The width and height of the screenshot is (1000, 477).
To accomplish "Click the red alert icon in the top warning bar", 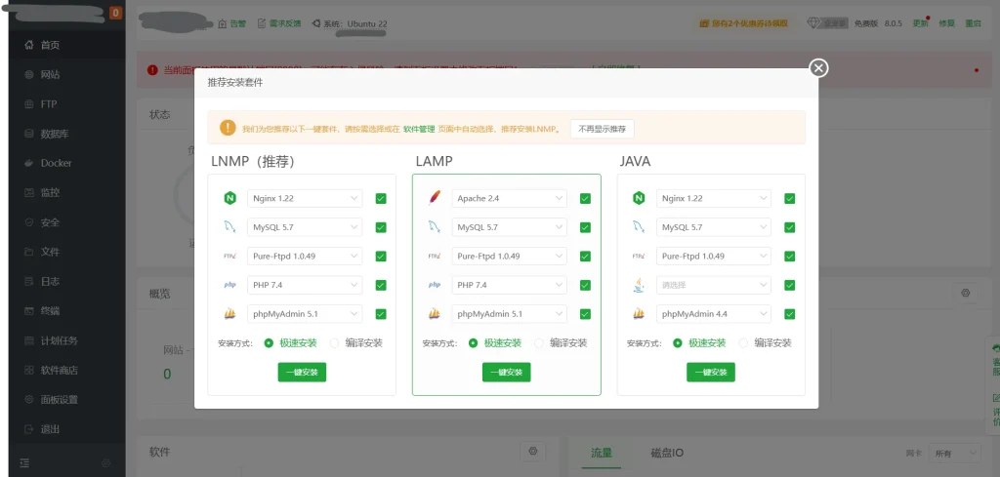I will 152,70.
